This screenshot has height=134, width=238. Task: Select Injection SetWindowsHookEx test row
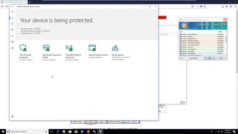click(202, 43)
